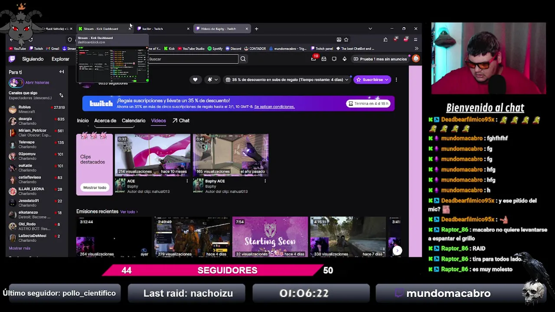The height and width of the screenshot is (312, 555).
Task: Play the 0:41 Baphy ACE clip thumbnail
Action: 231,155
